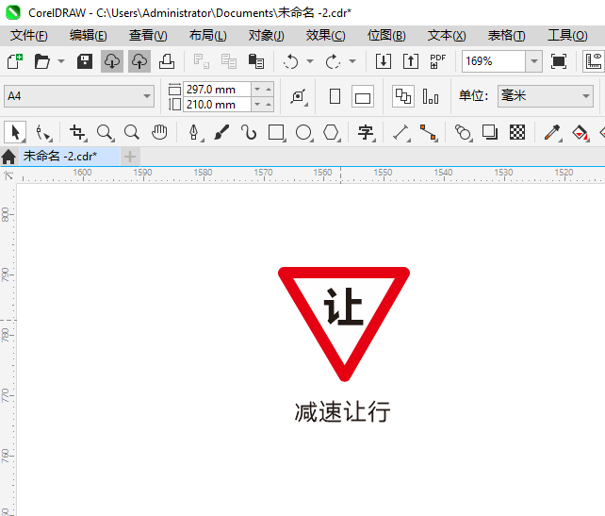
Task: Select the Dimension line tool
Action: pos(401,132)
